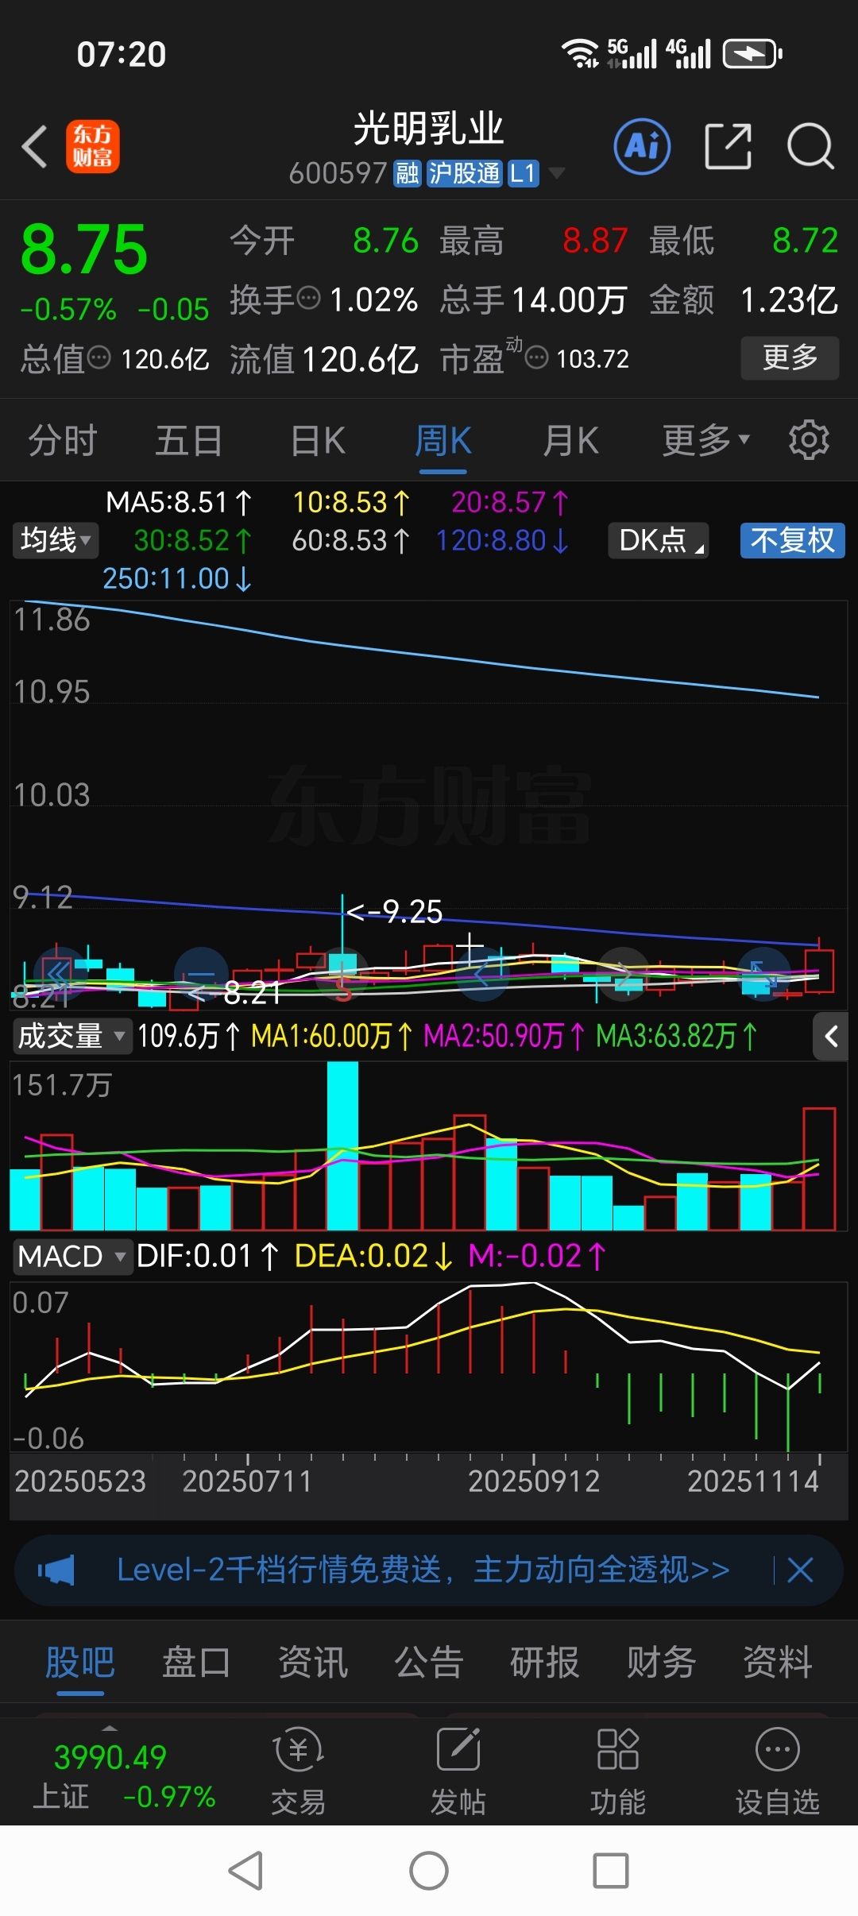This screenshot has height=1916, width=858.
Task: Open search with magnifier icon
Action: pyautogui.click(x=810, y=146)
